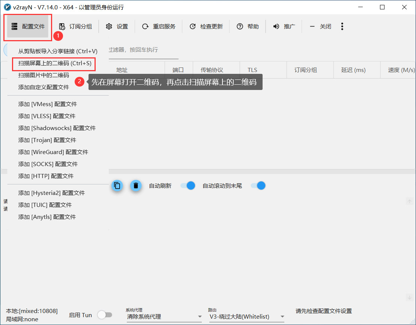Choose 添加 [VMess] 配置文件 menu item

click(48, 104)
